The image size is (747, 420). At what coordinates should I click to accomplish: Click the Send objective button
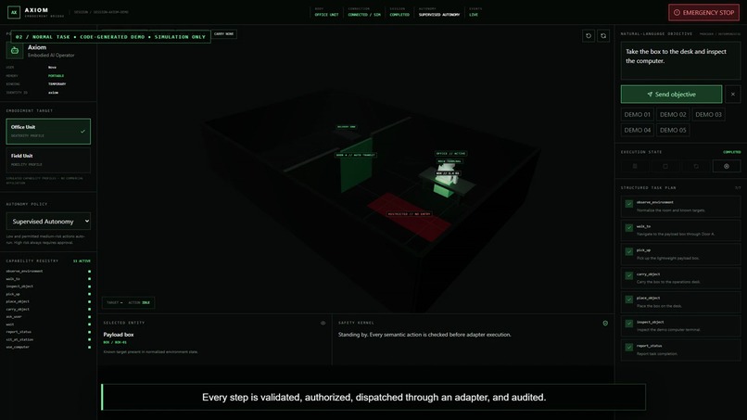point(671,95)
